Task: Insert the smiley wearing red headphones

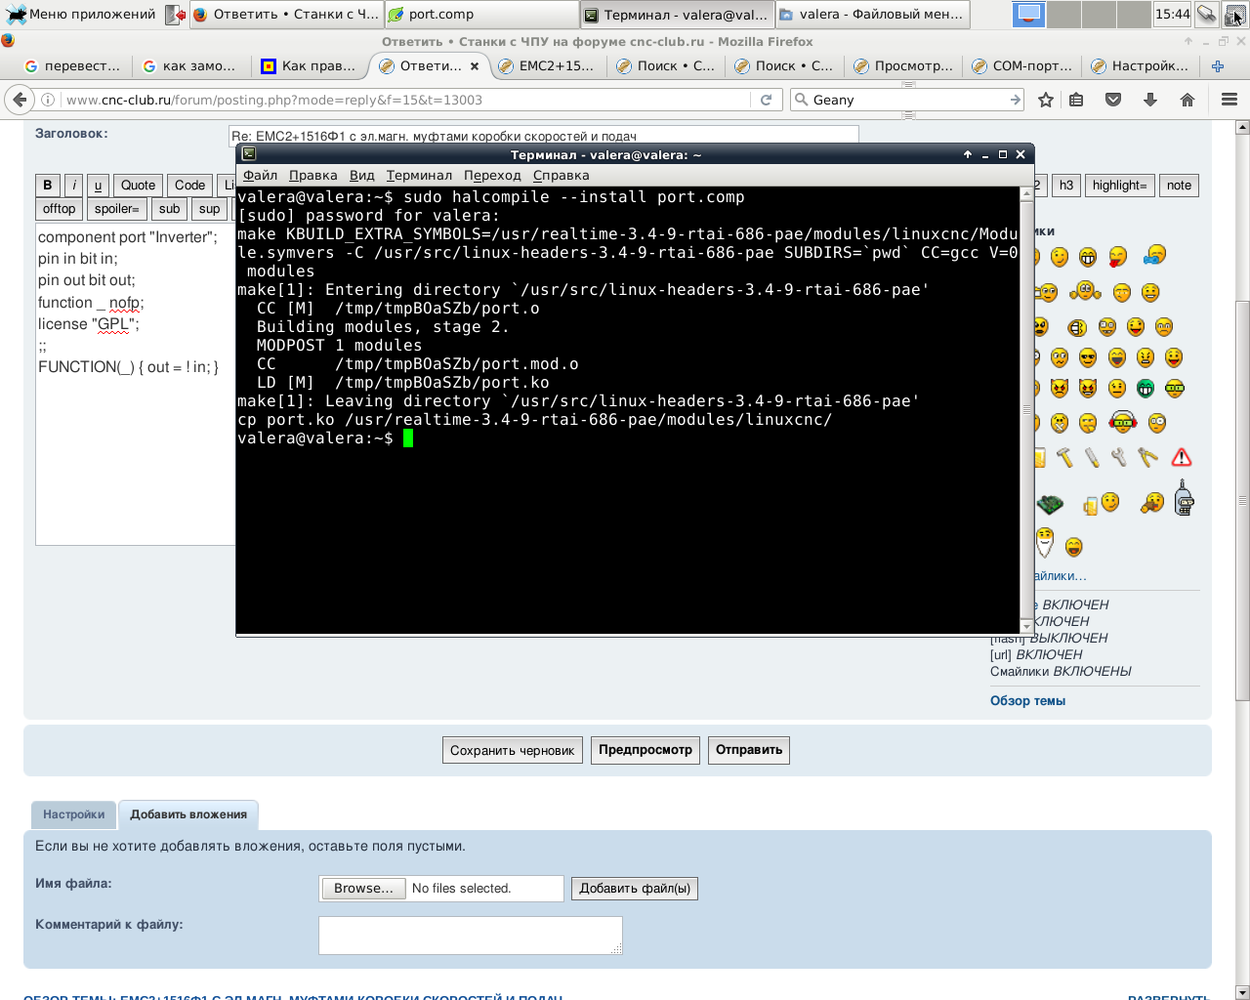Action: (1123, 422)
